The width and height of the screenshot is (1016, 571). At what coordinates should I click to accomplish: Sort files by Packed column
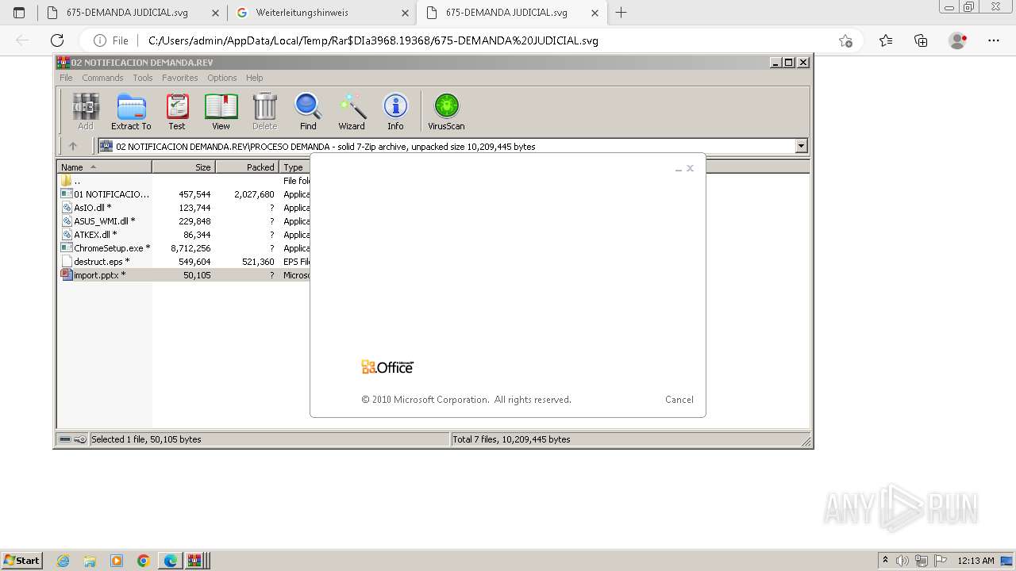247,167
